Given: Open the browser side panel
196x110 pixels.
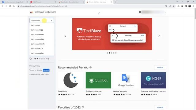Looking at the screenshot, I should pos(186,6).
